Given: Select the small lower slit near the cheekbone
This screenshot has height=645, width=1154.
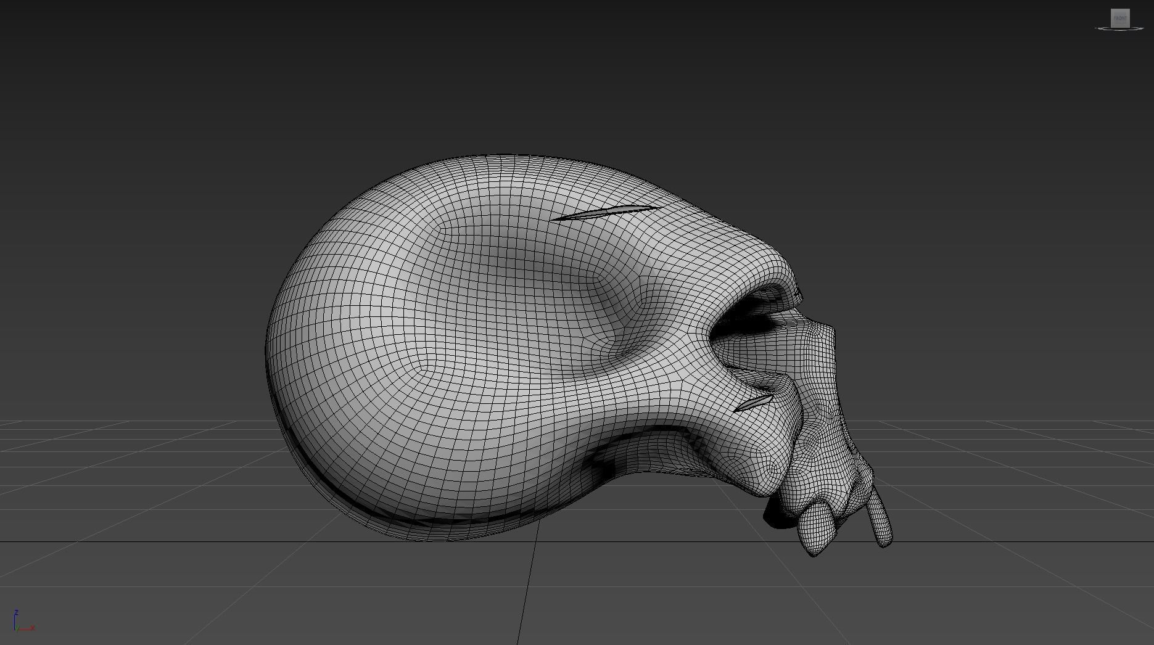Looking at the screenshot, I should coord(753,403).
